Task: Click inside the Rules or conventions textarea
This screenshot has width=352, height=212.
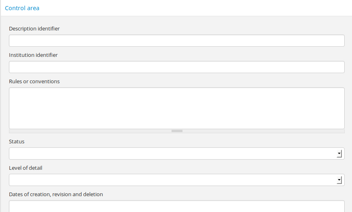Action: (x=176, y=108)
